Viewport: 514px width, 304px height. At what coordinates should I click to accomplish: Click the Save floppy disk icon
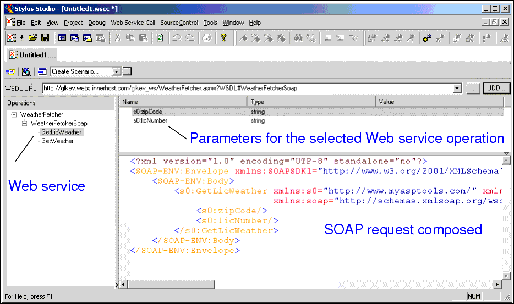pyautogui.click(x=45, y=38)
